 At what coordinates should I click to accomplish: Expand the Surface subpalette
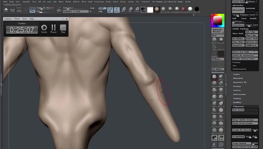237,90
